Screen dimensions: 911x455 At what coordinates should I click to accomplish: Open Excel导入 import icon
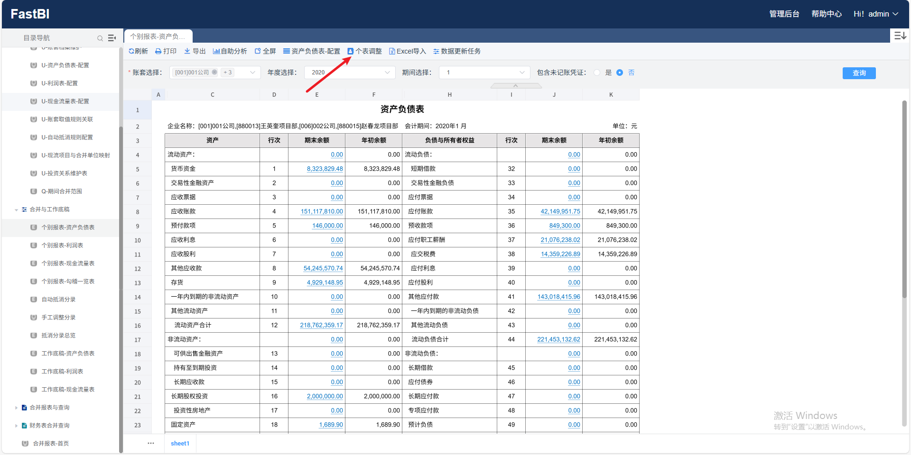click(392, 51)
